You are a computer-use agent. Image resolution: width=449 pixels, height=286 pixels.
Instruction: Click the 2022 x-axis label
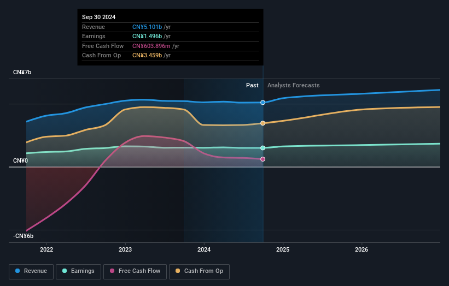46,249
